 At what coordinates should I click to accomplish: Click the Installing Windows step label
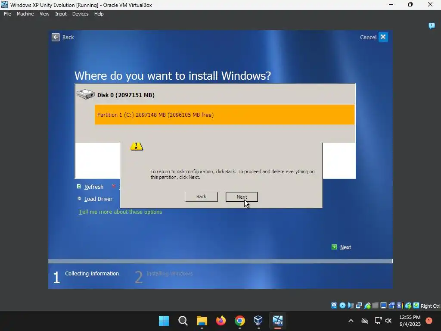tap(170, 273)
